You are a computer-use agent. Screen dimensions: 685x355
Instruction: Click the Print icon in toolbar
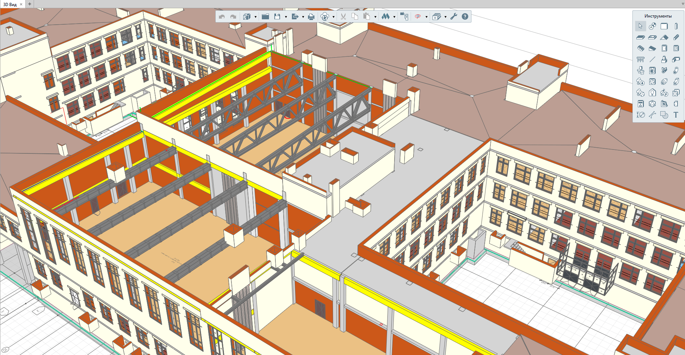coord(311,17)
